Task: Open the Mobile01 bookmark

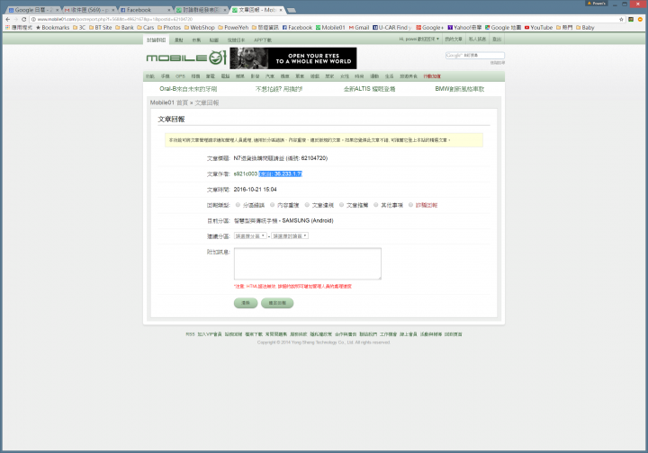Action: click(x=330, y=28)
